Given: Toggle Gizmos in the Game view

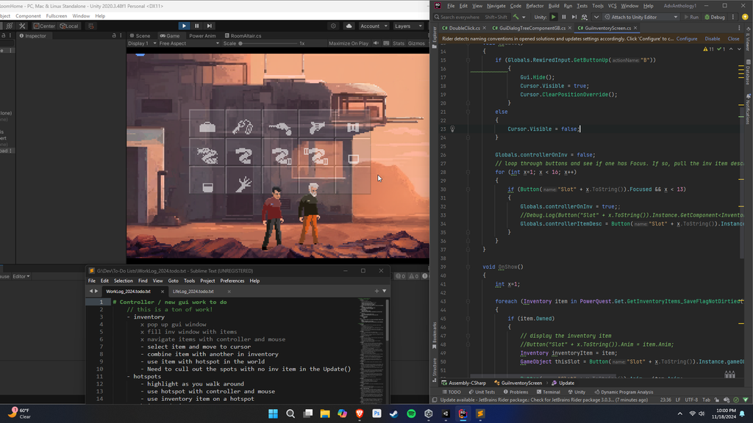Looking at the screenshot, I should pos(416,43).
